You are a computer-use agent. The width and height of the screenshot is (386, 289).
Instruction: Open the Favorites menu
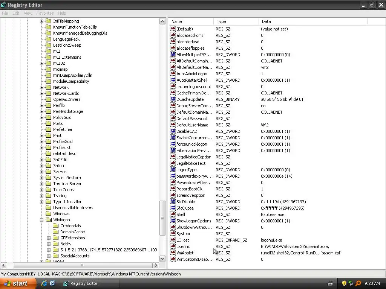tap(45, 13)
